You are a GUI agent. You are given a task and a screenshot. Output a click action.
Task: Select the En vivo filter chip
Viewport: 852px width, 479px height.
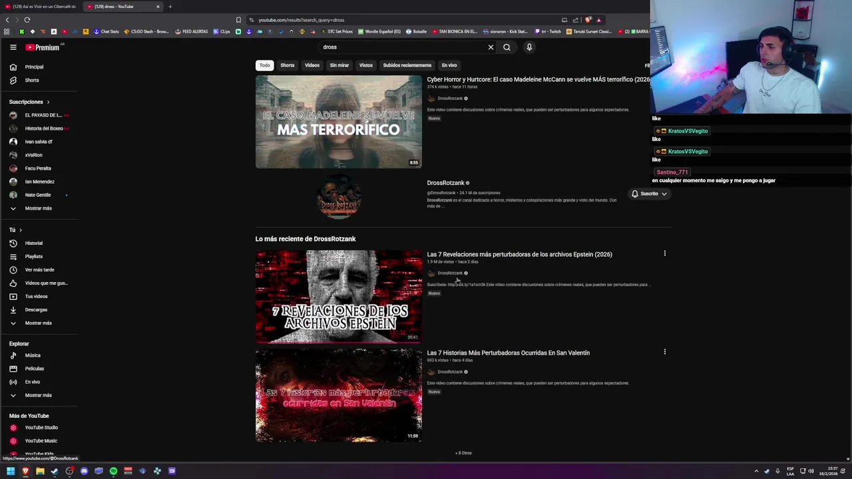449,65
